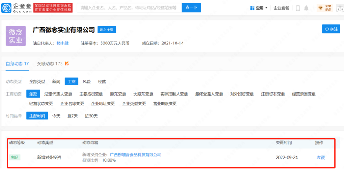Image resolution: width=344 pixels, height=170 pixels.
Task: Filter by 大股东变更
Action: (143, 94)
